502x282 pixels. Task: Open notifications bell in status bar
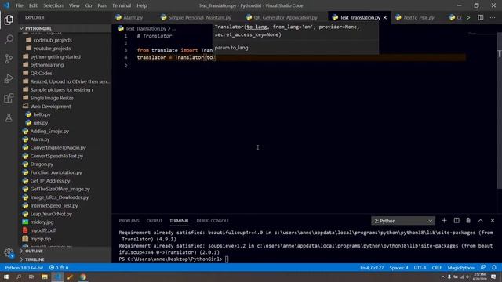coord(494,267)
